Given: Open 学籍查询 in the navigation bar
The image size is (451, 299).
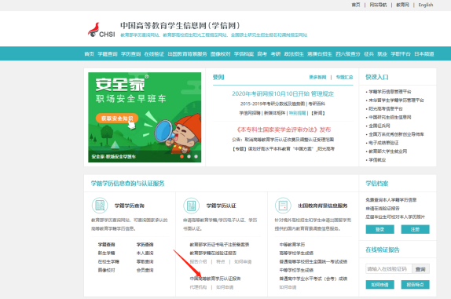Looking at the screenshot, I should [x=108, y=53].
